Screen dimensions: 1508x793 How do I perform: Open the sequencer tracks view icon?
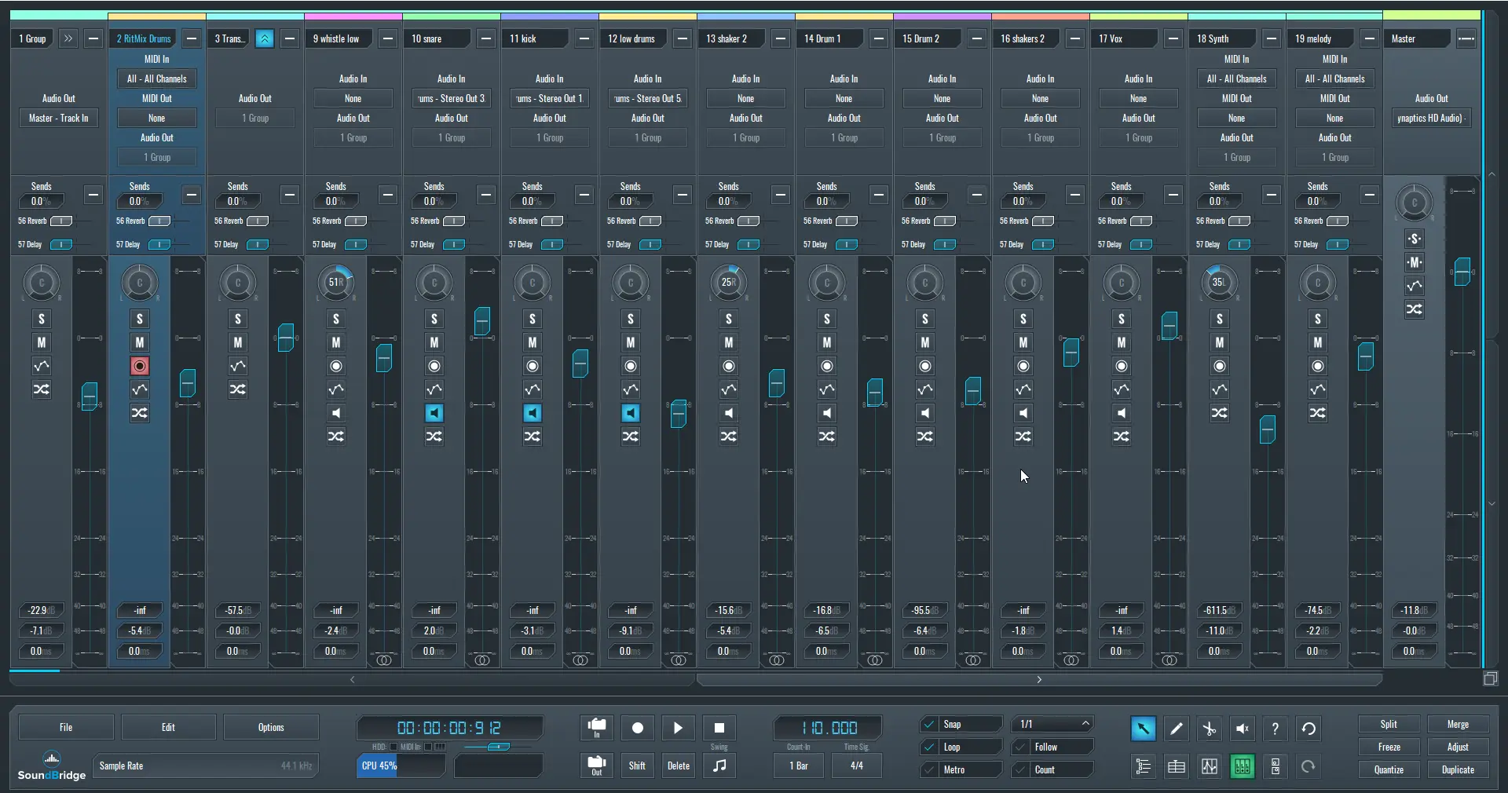coord(1143,766)
